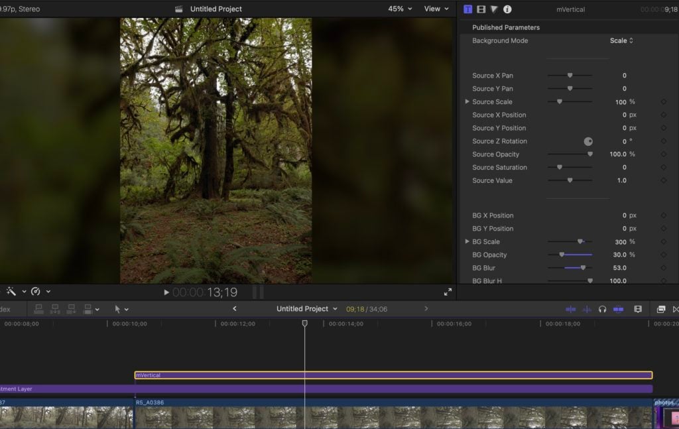Play the viewer with play button
The height and width of the screenshot is (429, 679).
(166, 292)
